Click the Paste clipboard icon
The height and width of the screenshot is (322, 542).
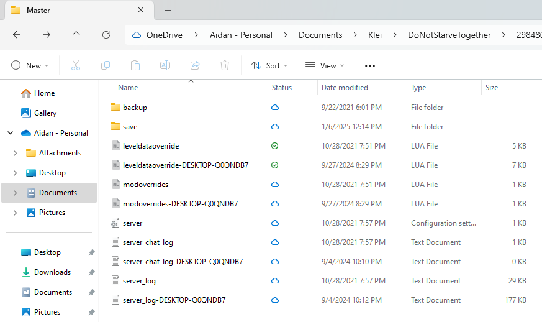(x=135, y=65)
